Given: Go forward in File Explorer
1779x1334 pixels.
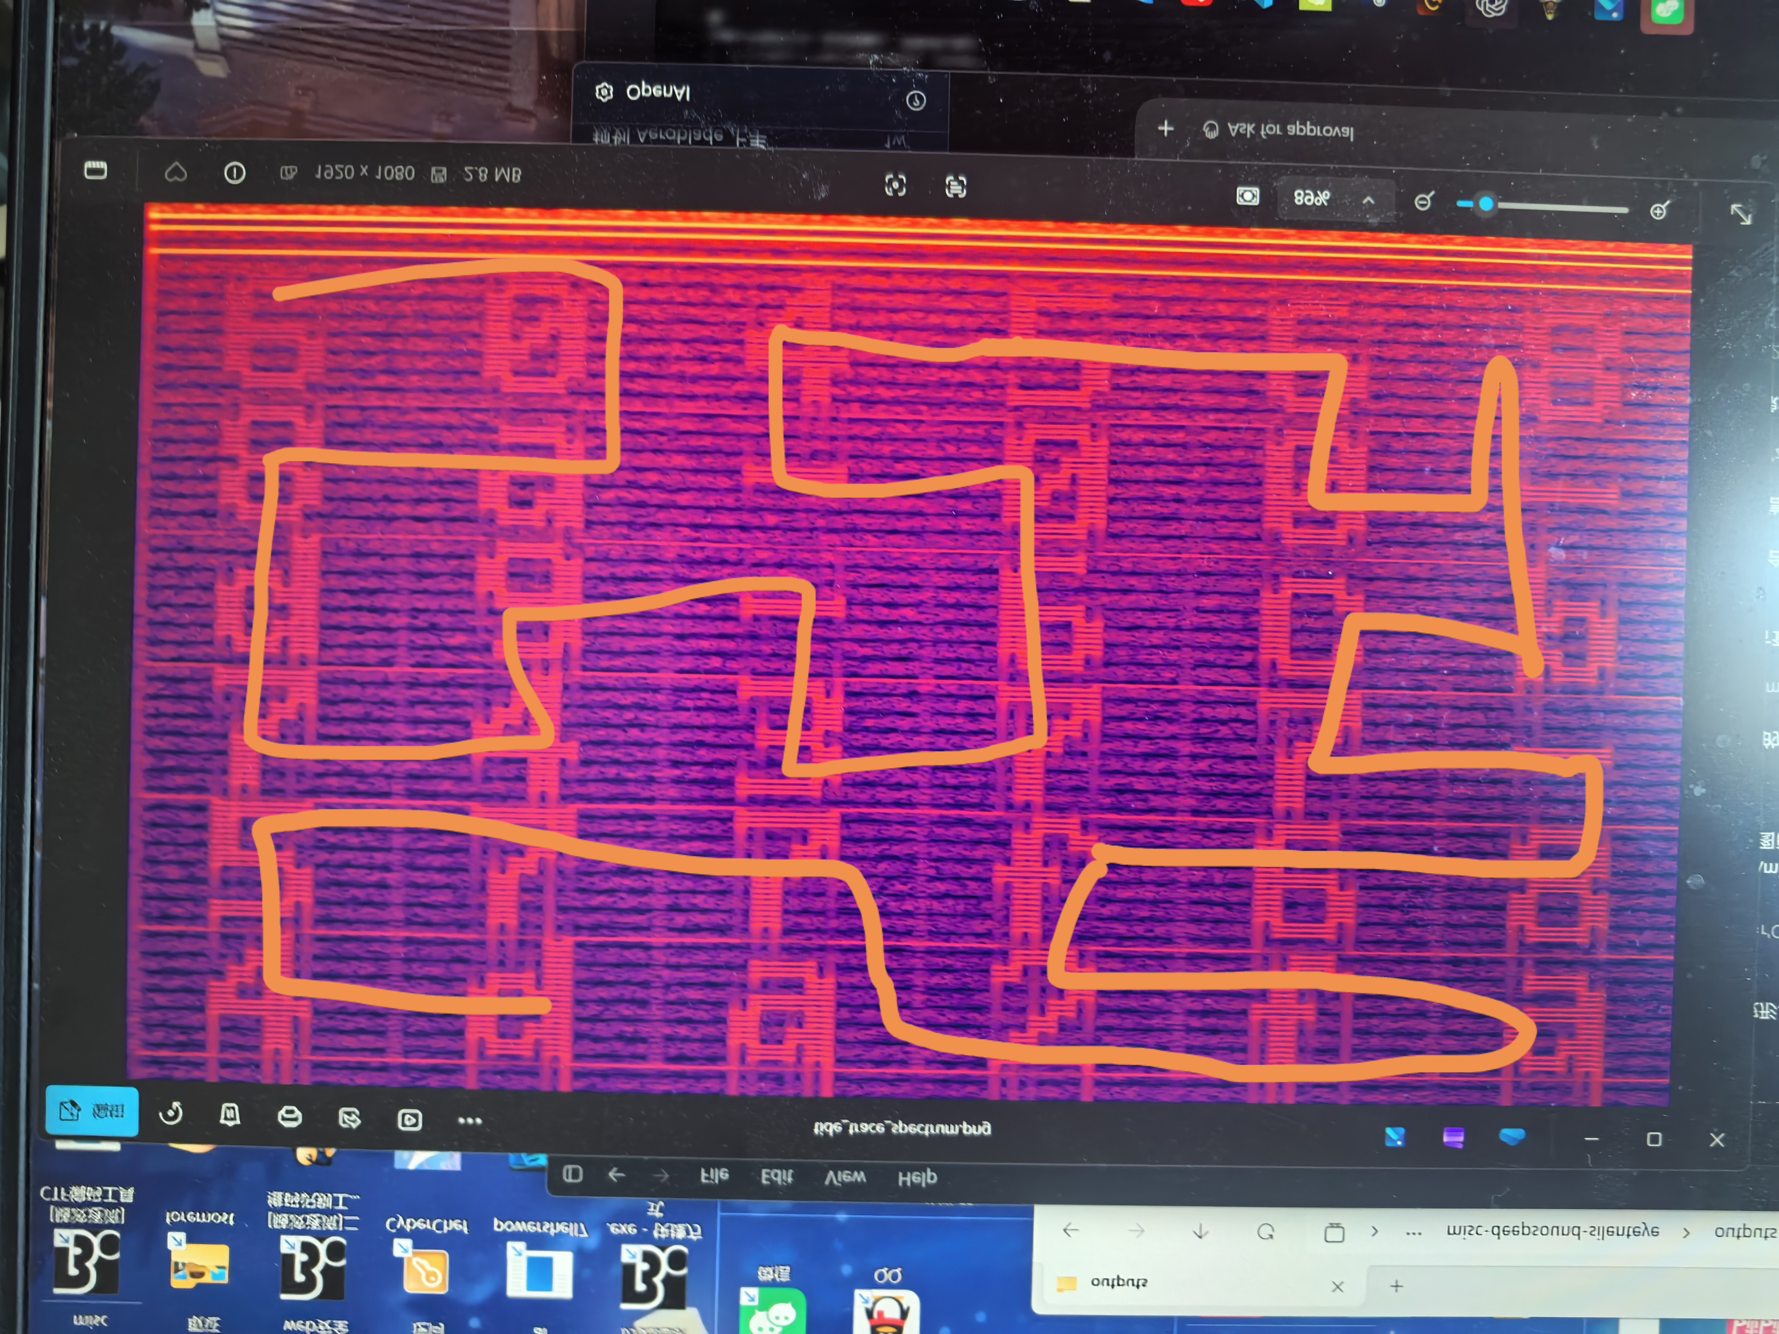Looking at the screenshot, I should point(1136,1231).
